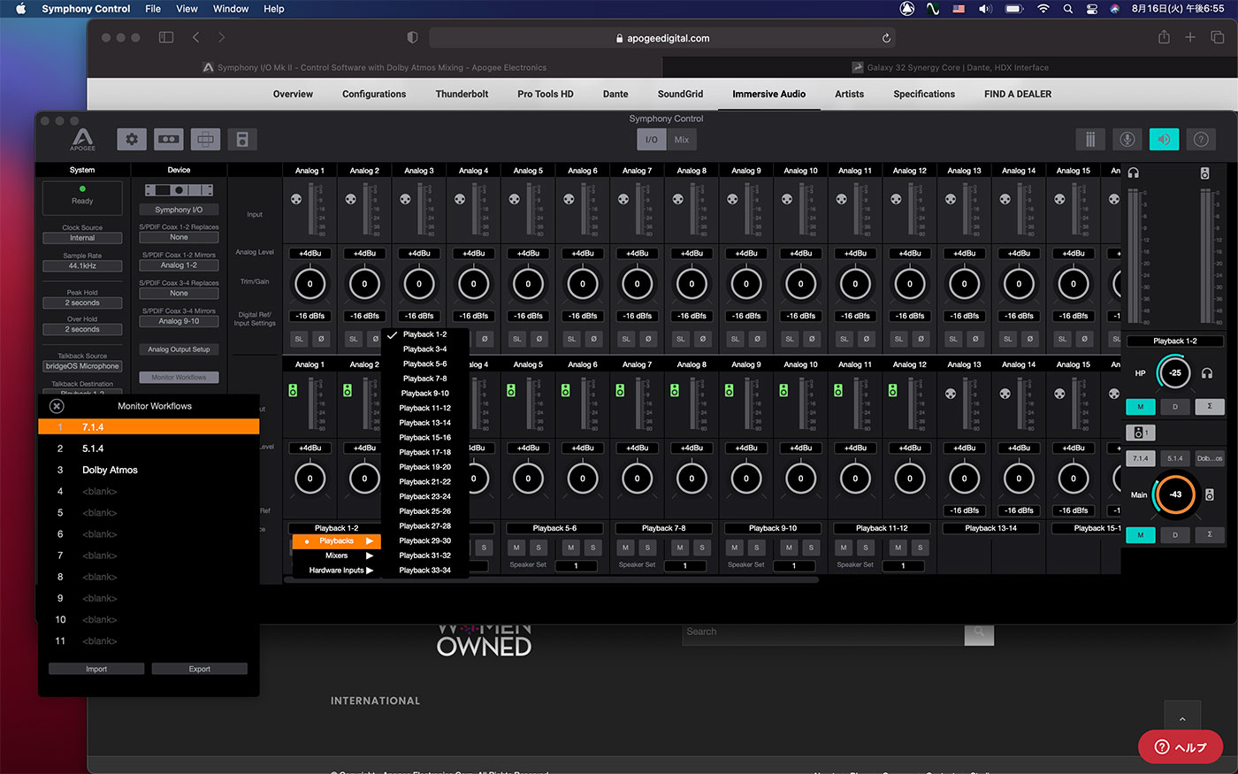Screen dimensions: 1238x774
Task: Switch to Mix tab
Action: click(682, 140)
